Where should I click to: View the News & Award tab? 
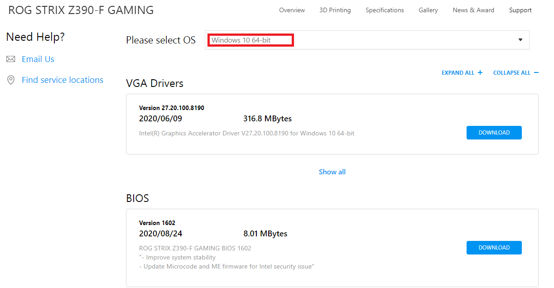tap(473, 10)
